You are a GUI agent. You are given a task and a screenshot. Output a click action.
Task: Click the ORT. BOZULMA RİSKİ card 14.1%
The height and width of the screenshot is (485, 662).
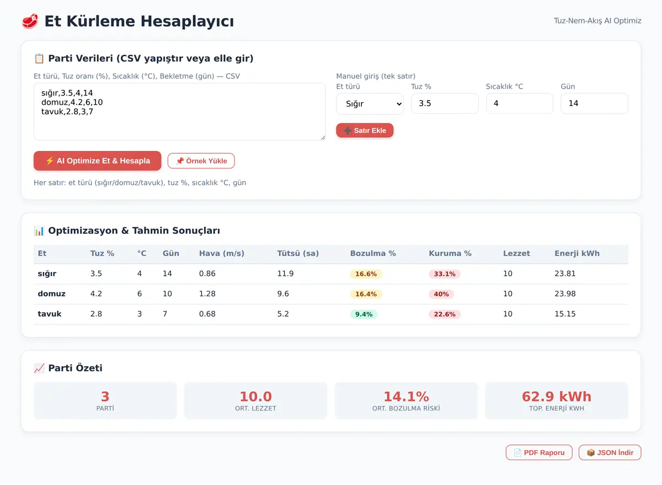click(406, 401)
